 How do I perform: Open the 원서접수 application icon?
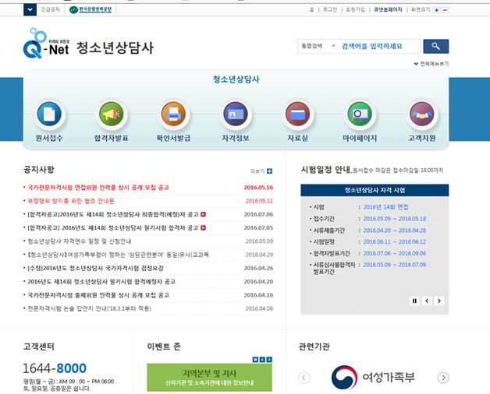(x=49, y=114)
